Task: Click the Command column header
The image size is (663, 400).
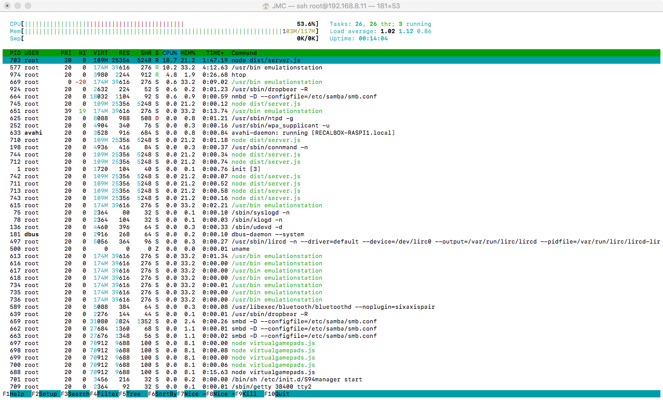Action: (244, 53)
